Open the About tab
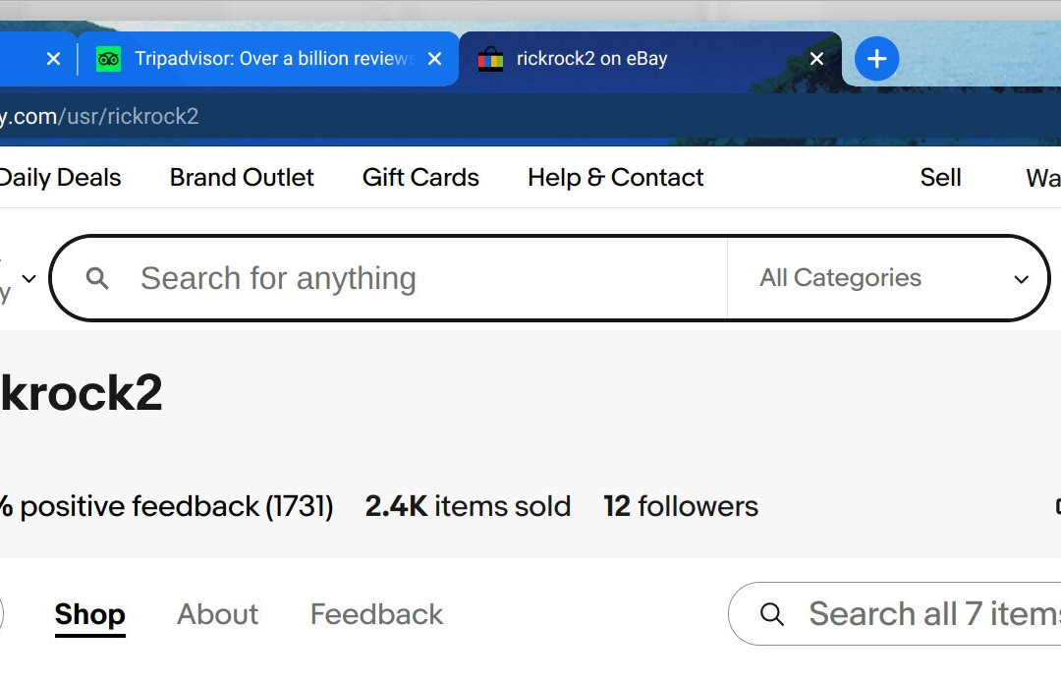1061x683 pixels. (217, 614)
